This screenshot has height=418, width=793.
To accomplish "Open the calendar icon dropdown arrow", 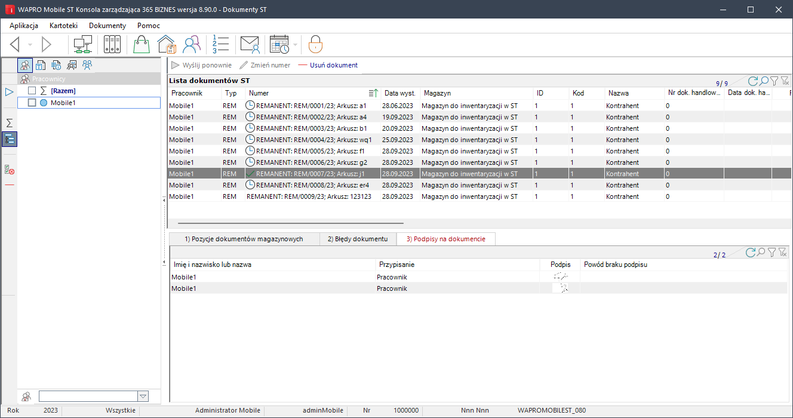I will click(x=295, y=45).
